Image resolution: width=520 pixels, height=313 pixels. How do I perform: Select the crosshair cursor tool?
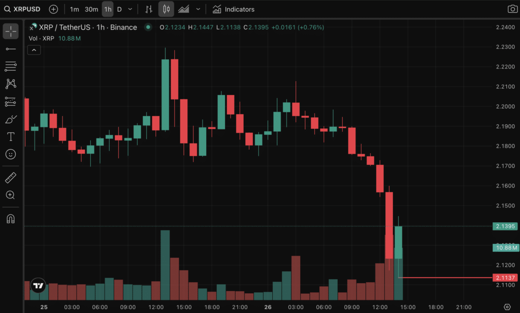[11, 31]
